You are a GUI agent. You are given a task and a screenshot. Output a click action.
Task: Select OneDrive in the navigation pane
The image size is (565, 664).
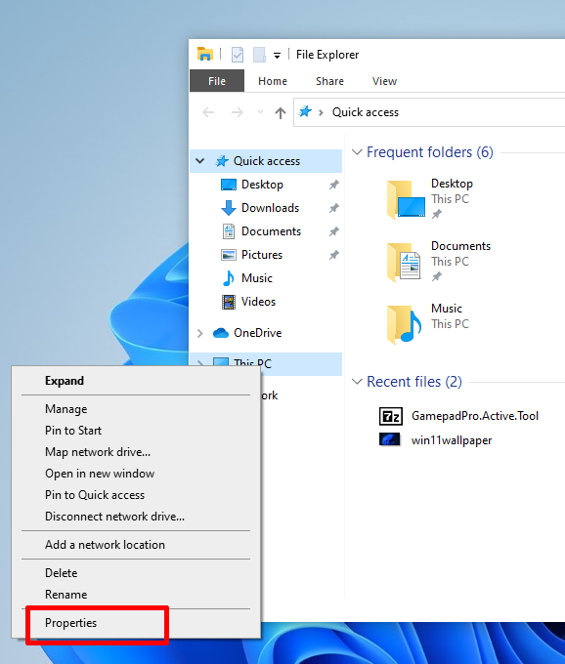click(x=257, y=333)
